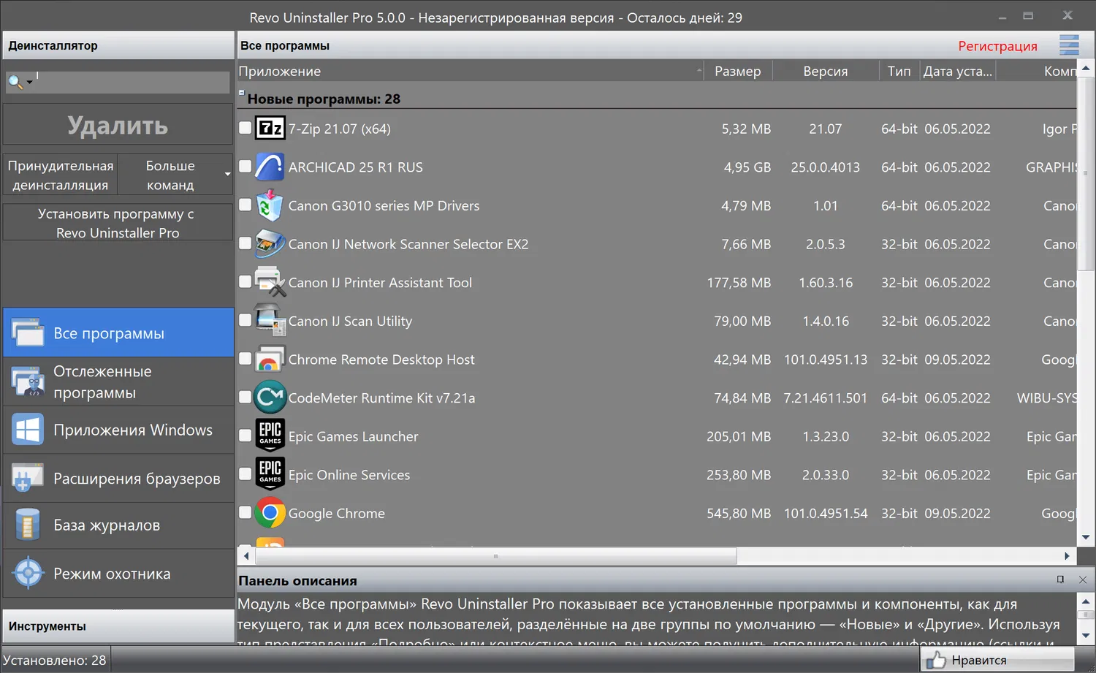Viewport: 1096px width, 673px height.
Task: Click the Canon IJ Printer Assistant Tool icon
Action: point(270,282)
